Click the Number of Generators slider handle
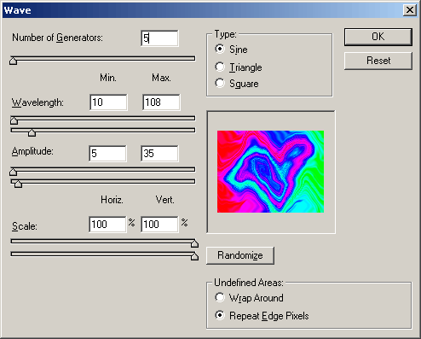Image resolution: width=421 pixels, height=339 pixels. tap(13, 61)
